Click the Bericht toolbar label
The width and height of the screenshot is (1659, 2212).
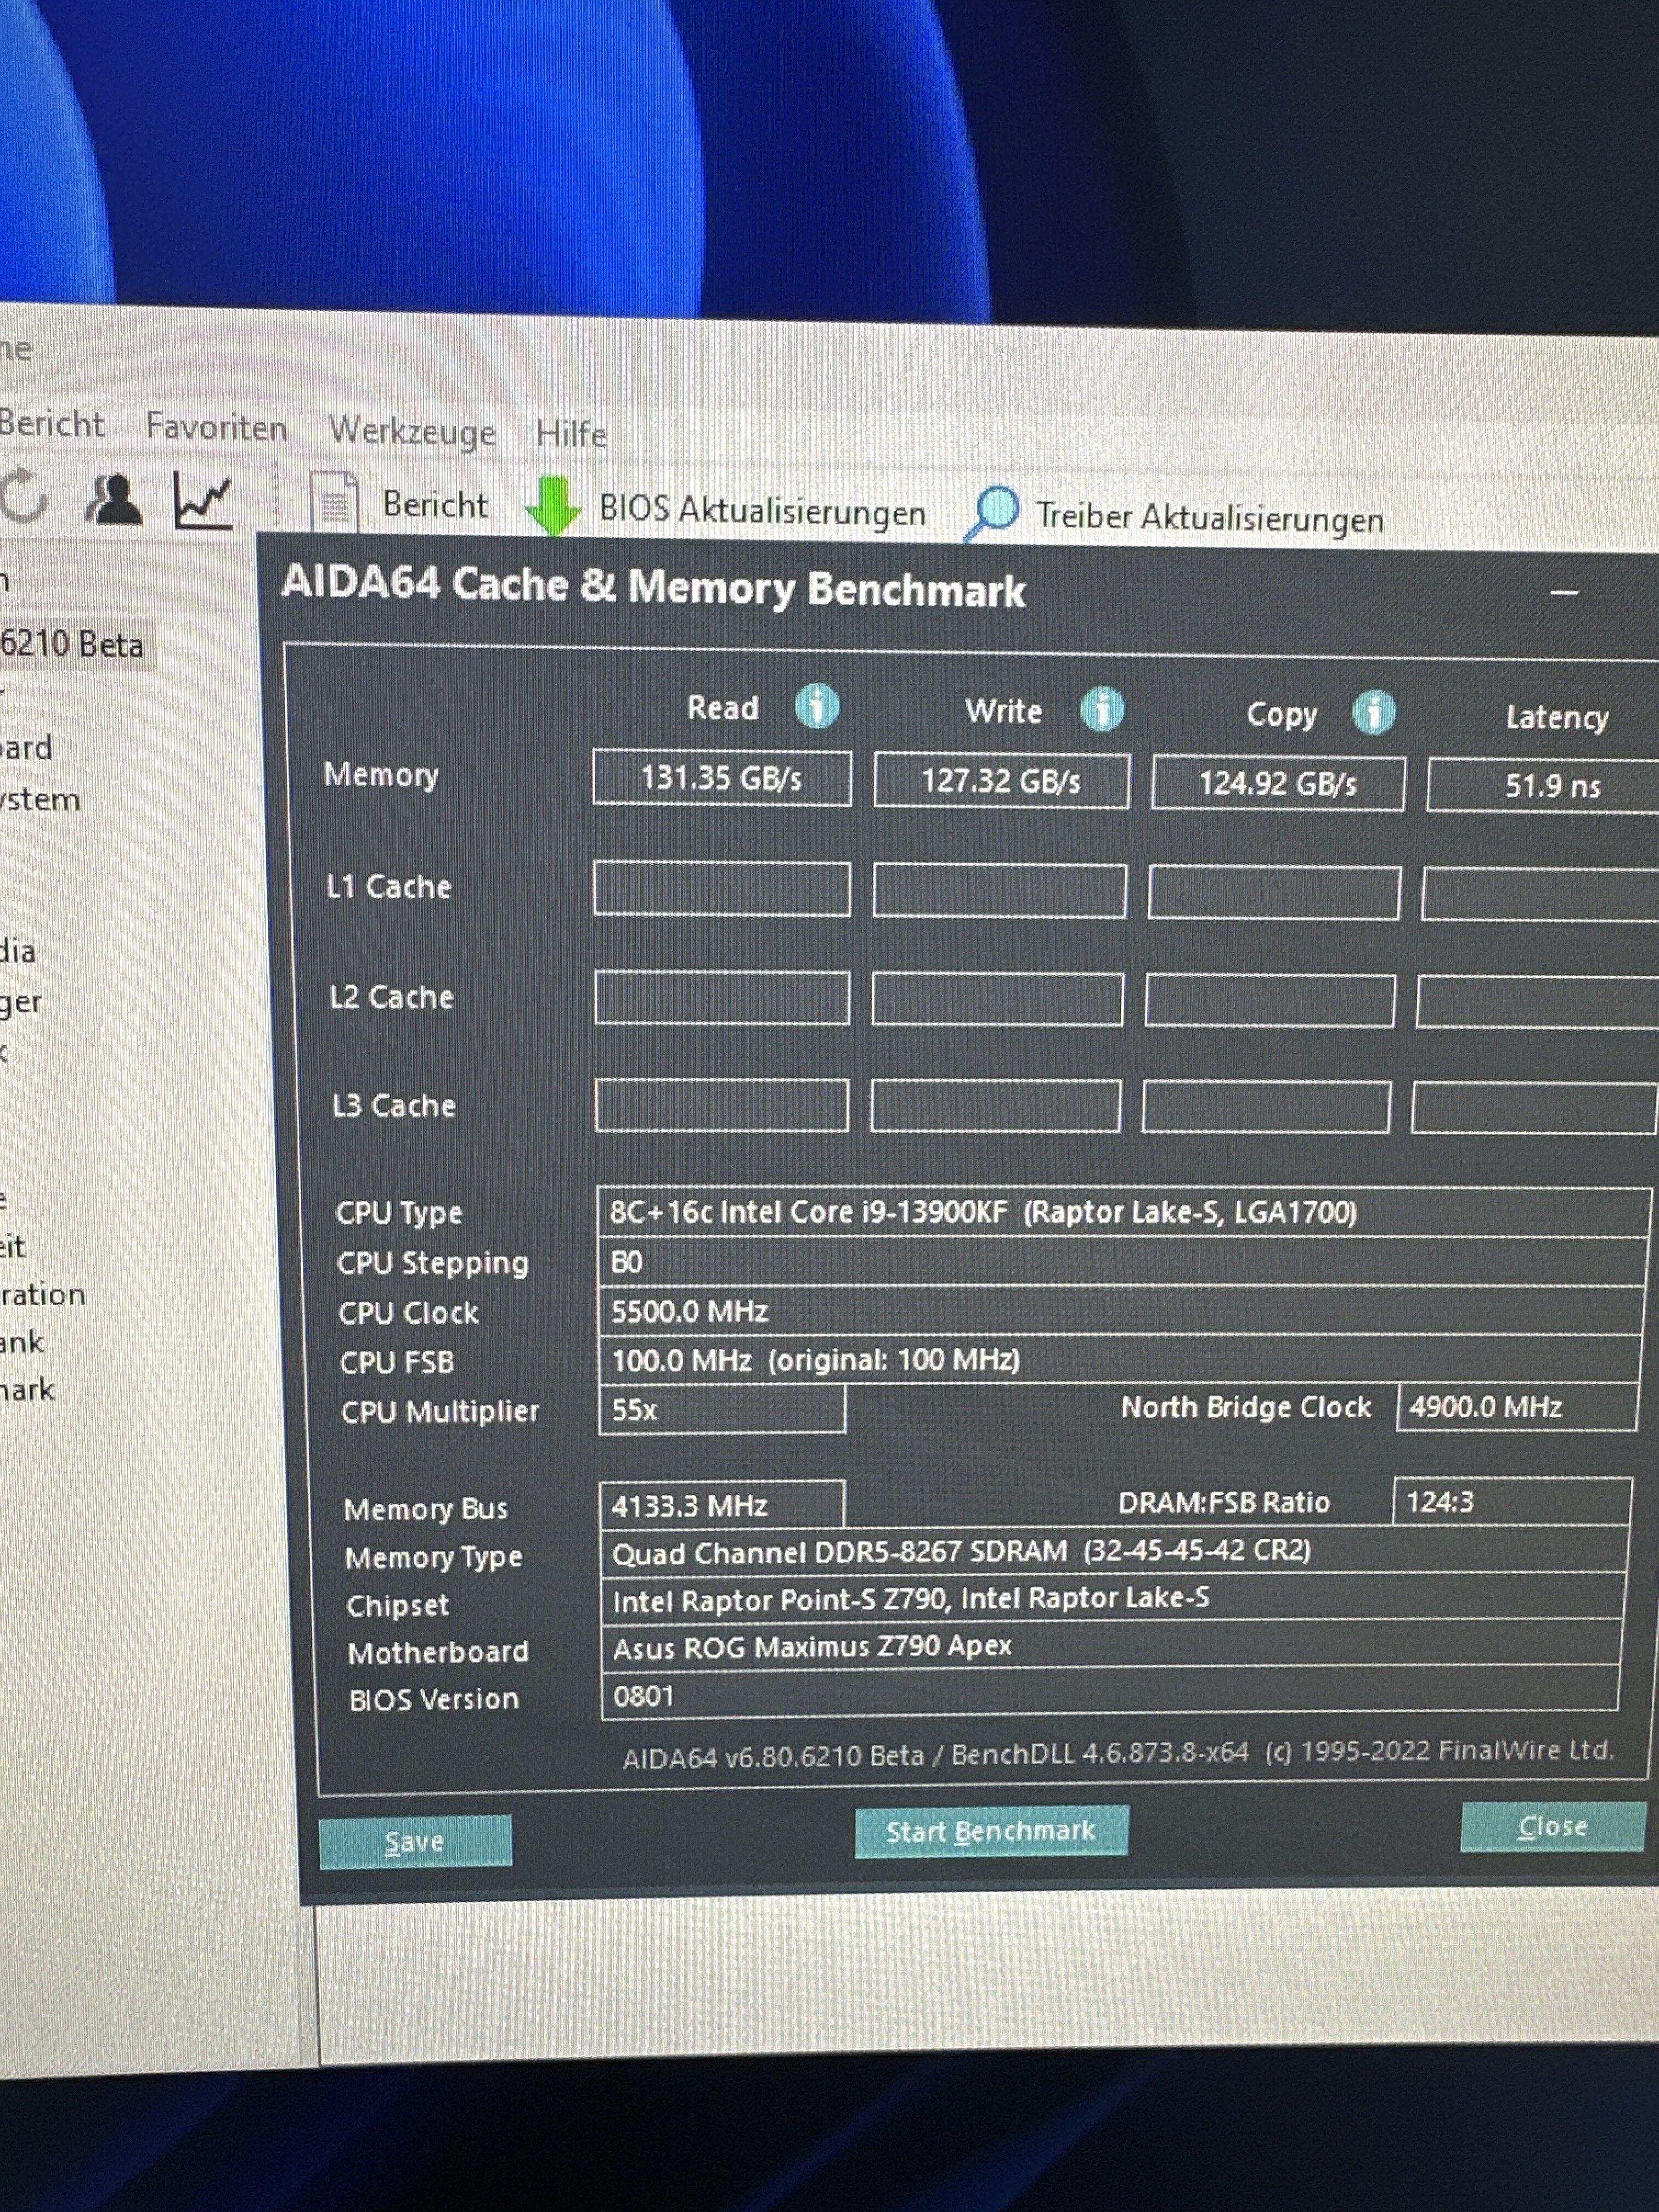435,505
